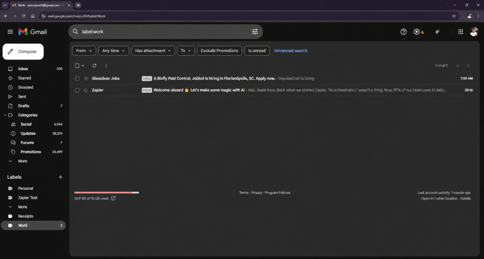The height and width of the screenshot is (259, 484).
Task: Refresh the message list
Action: 95,65
